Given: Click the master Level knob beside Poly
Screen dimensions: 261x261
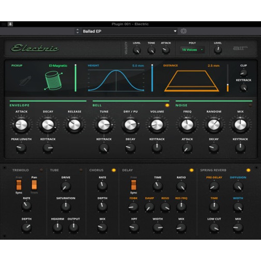Looking at the screenshot, I should 218,50.
